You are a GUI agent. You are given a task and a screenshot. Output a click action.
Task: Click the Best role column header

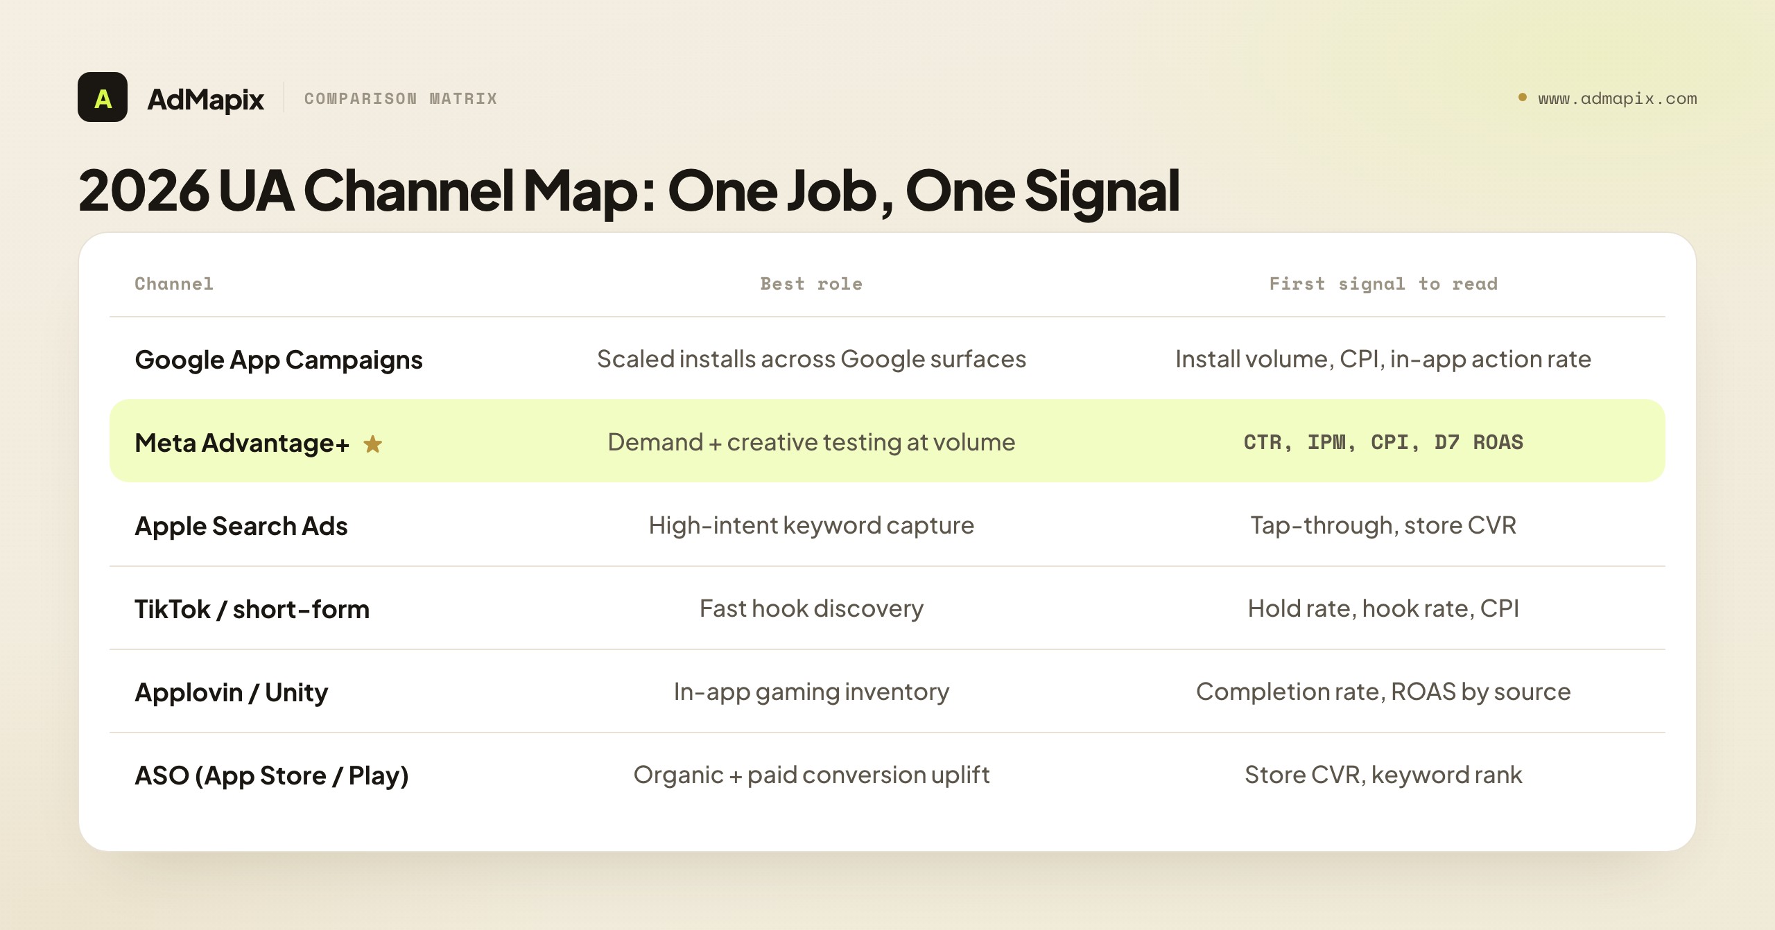point(811,283)
